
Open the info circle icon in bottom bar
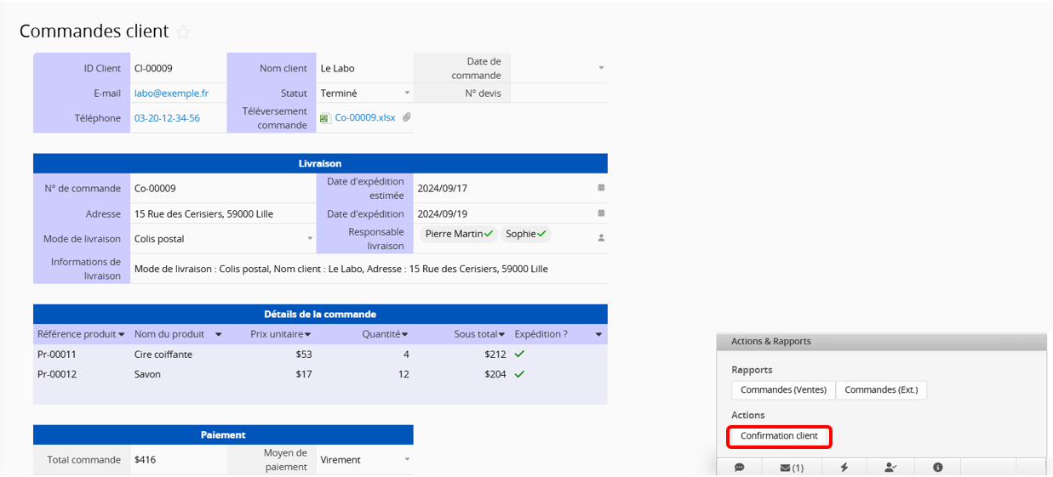click(x=937, y=467)
